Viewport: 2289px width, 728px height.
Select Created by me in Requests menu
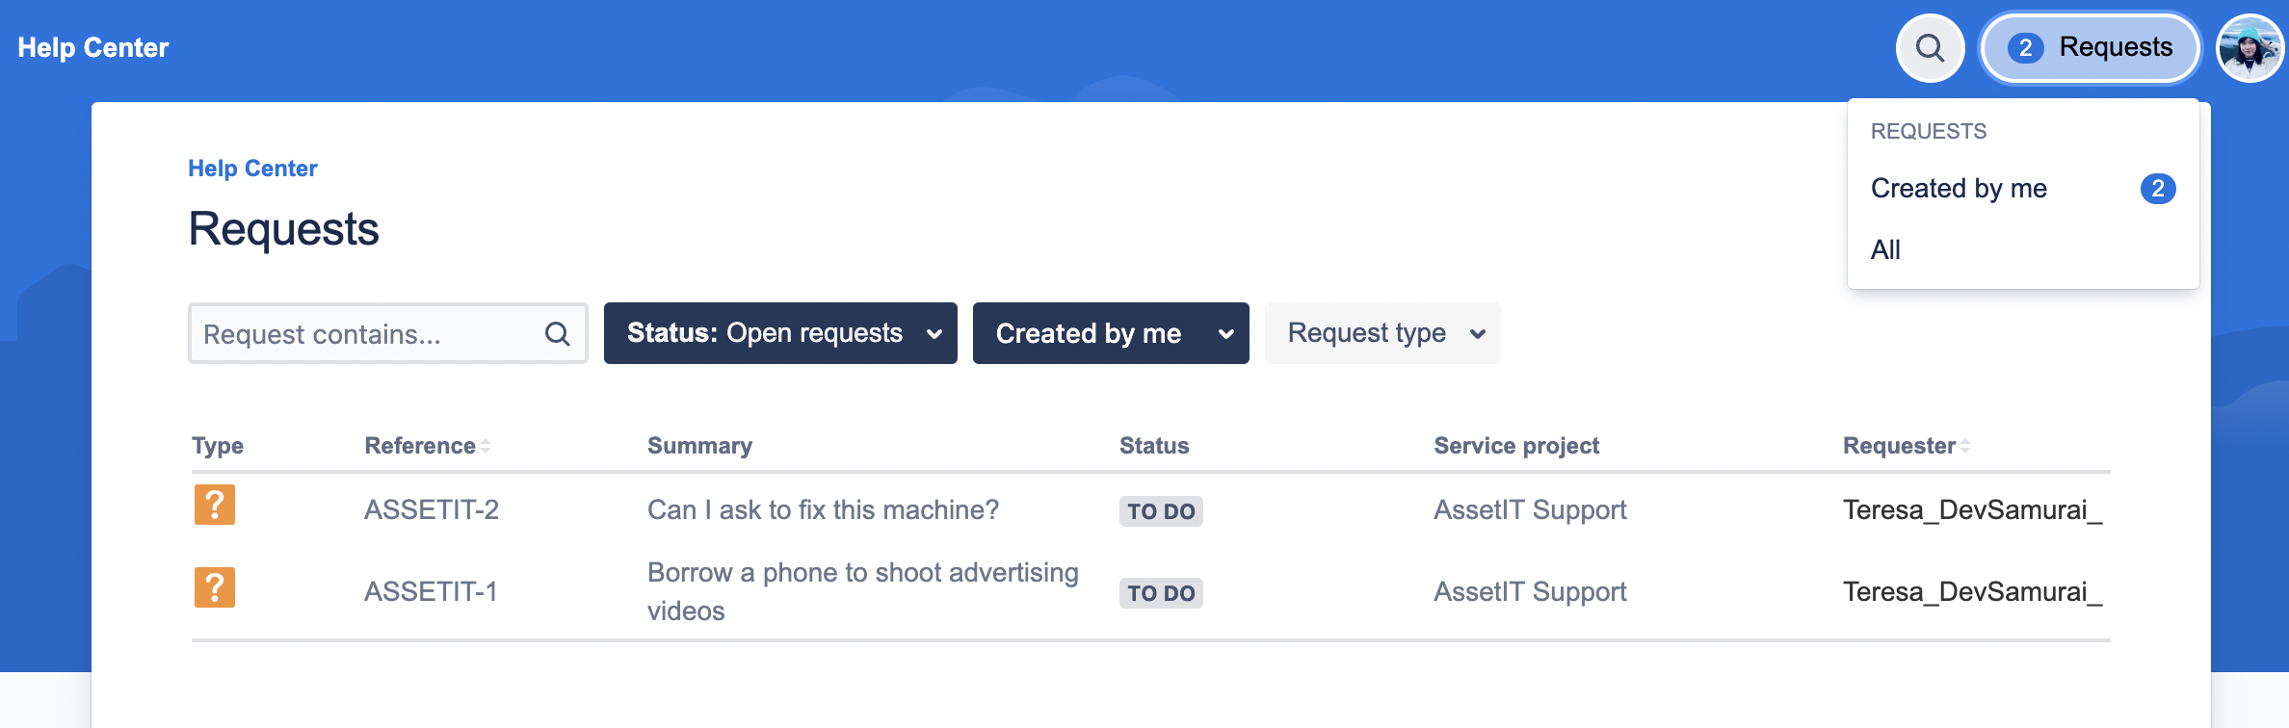coord(1959,189)
